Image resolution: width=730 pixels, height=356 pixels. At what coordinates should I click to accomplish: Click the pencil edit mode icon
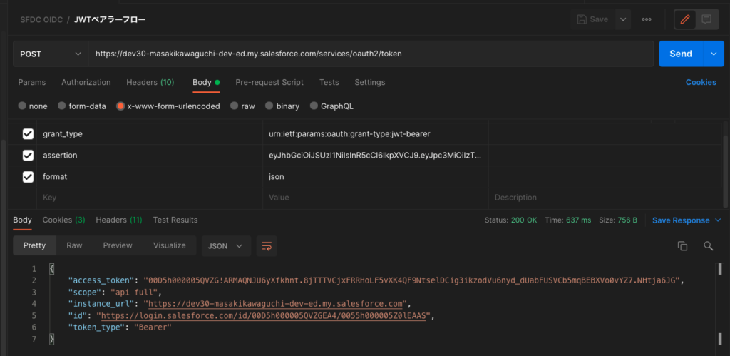pyautogui.click(x=685, y=19)
